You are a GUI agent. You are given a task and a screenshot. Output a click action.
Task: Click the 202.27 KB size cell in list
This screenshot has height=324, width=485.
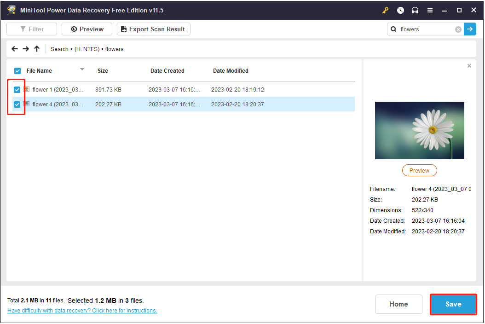click(108, 104)
